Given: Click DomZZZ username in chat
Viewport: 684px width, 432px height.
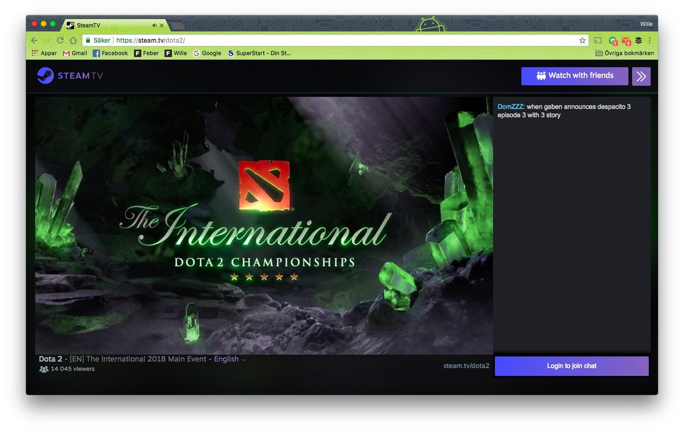Looking at the screenshot, I should (510, 107).
